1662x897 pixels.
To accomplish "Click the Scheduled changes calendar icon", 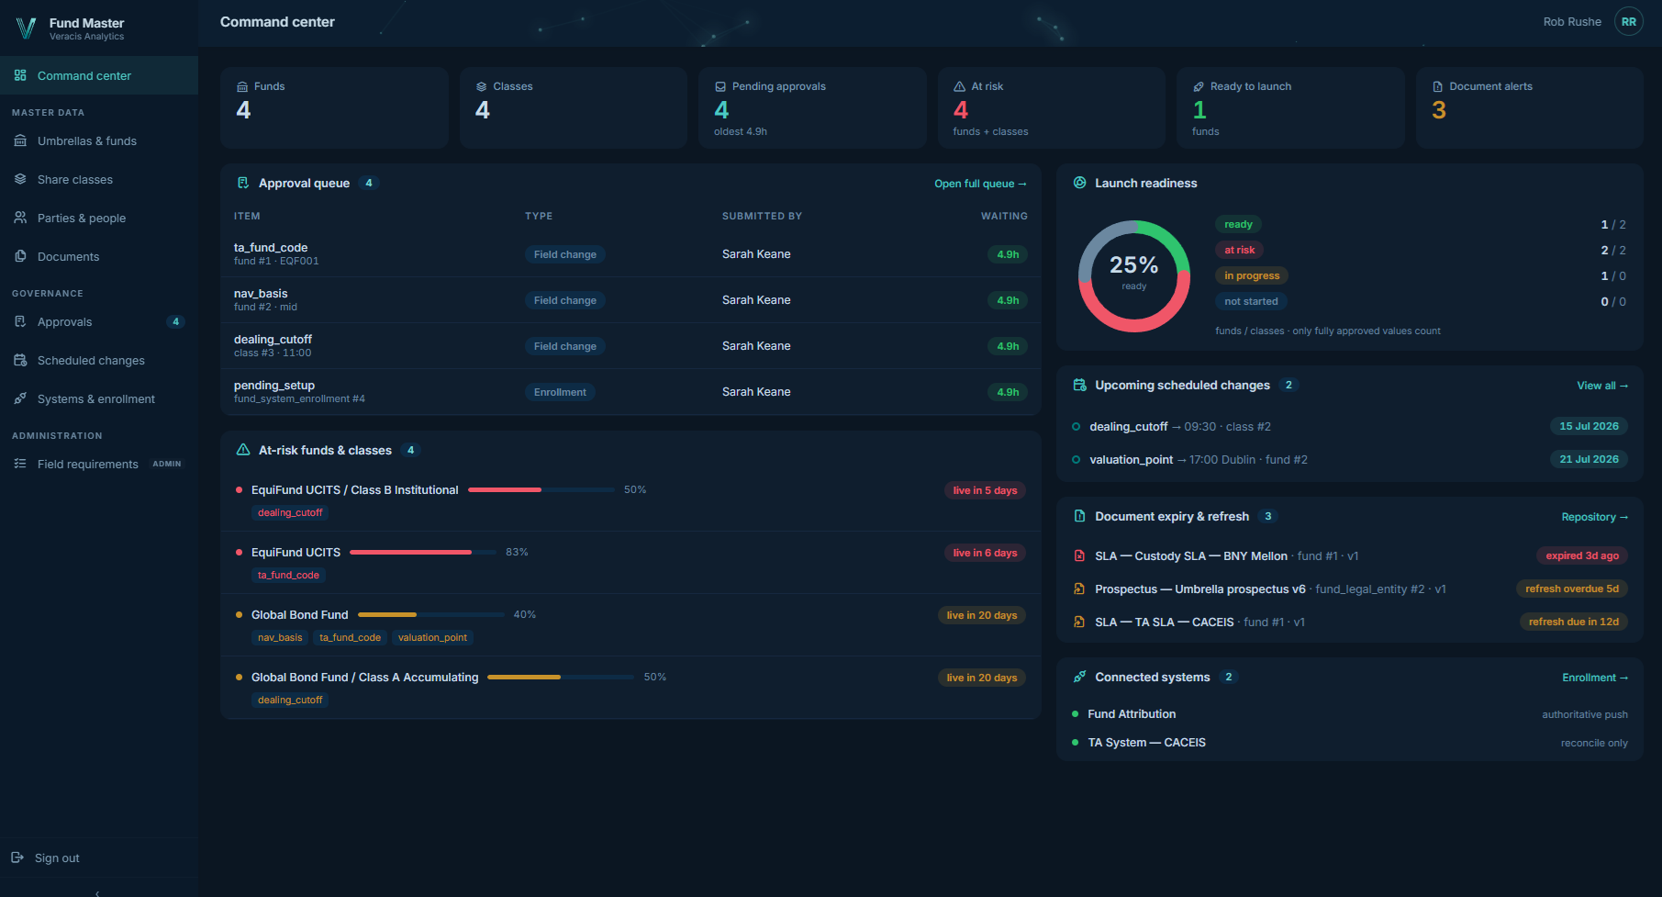I will [x=20, y=360].
